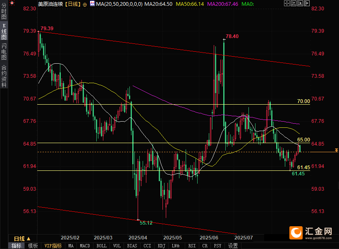
Task: Click the 65.00 horizontal line label
Action: (x=303, y=139)
